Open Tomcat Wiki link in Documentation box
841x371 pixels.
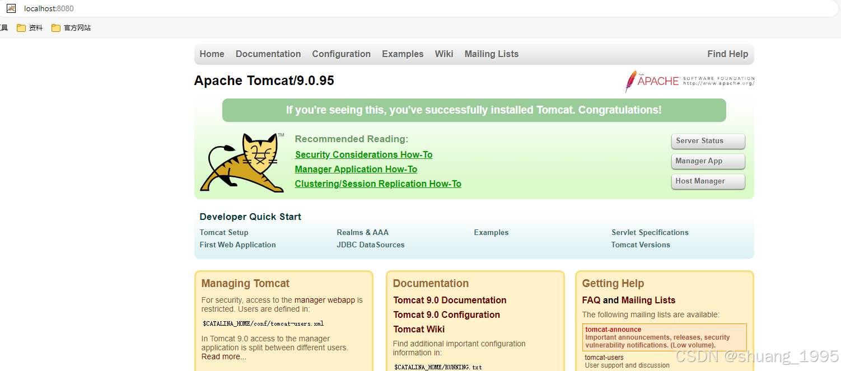(x=419, y=329)
